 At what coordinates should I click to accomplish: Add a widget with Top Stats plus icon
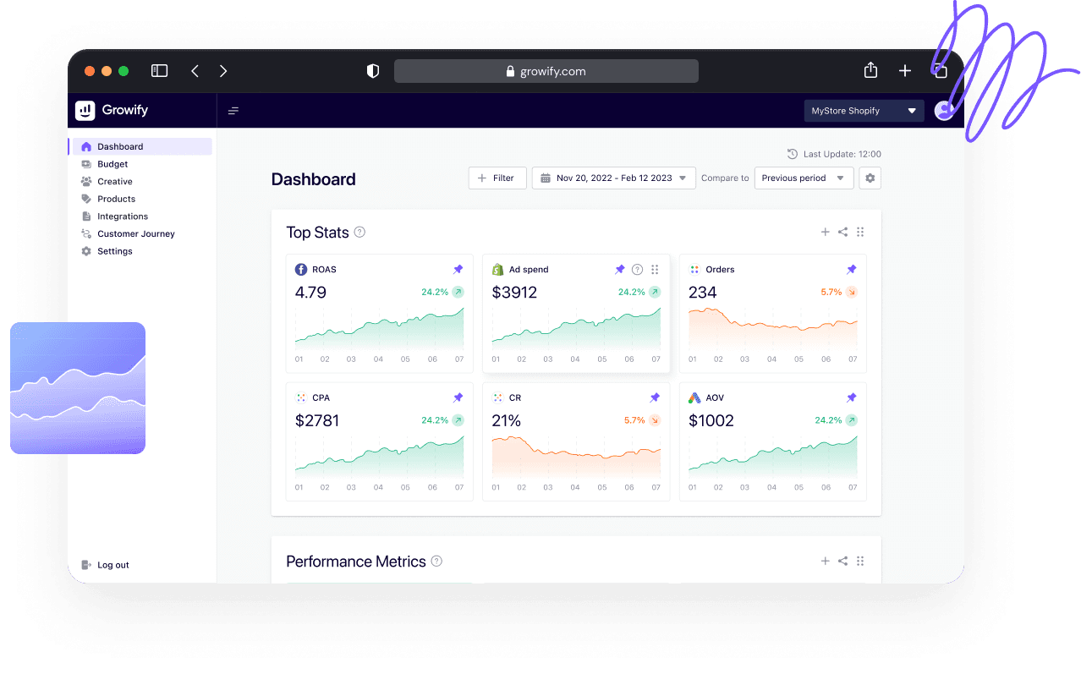pos(825,233)
